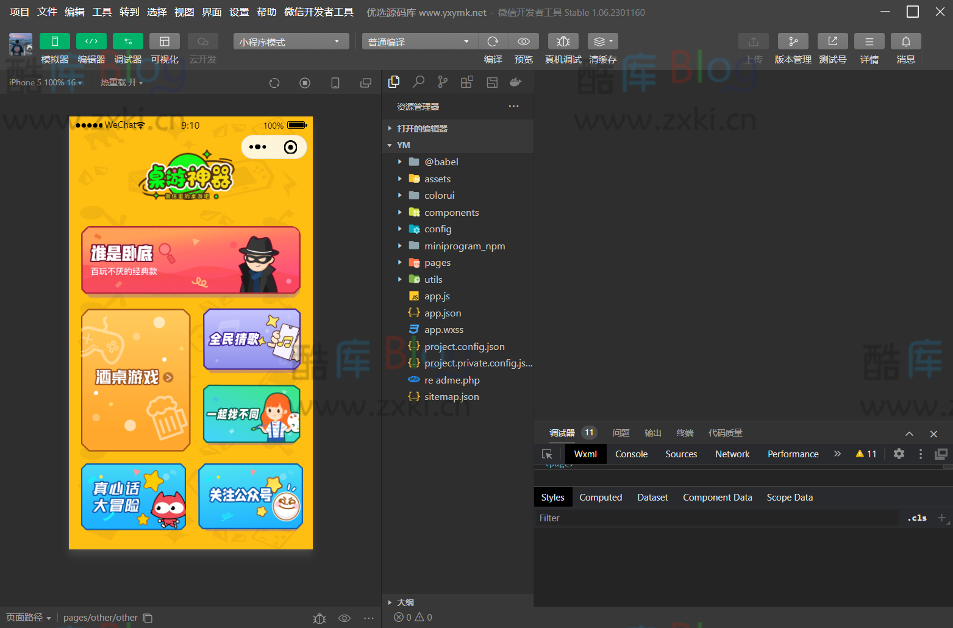Switch to the Console tab

point(631,454)
